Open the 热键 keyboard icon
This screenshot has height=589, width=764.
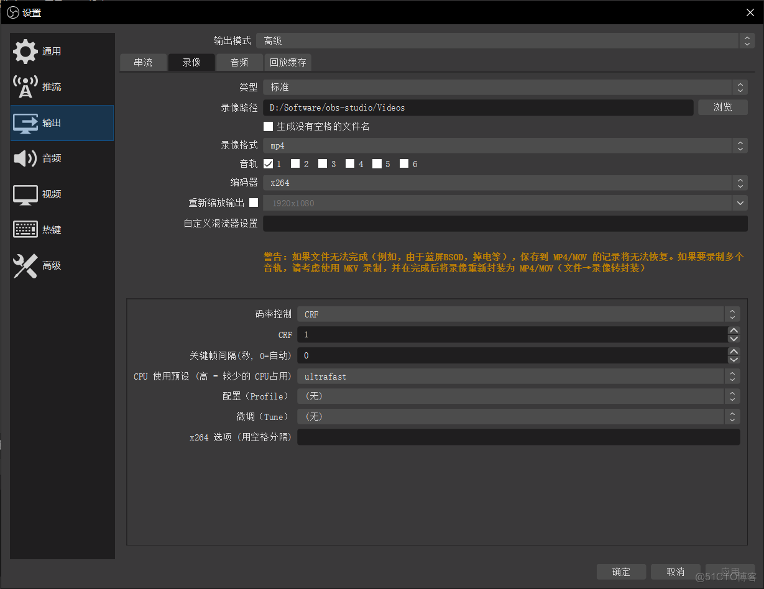(25, 230)
